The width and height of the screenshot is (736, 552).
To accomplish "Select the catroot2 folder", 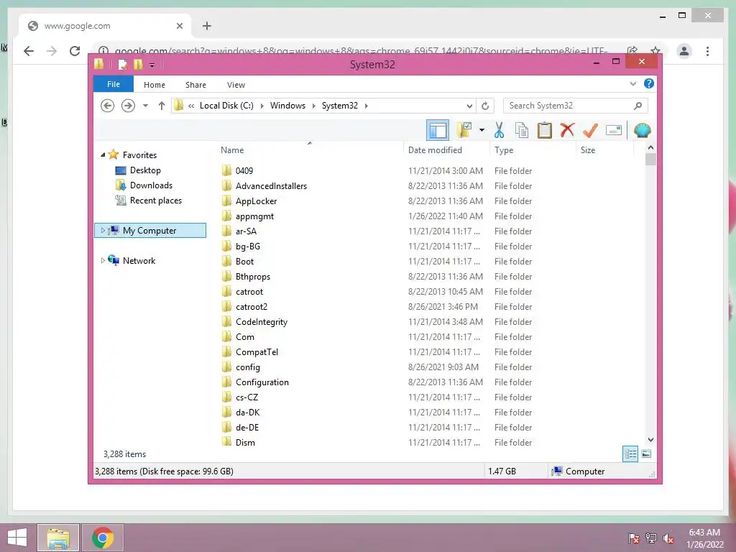I will coord(251,307).
